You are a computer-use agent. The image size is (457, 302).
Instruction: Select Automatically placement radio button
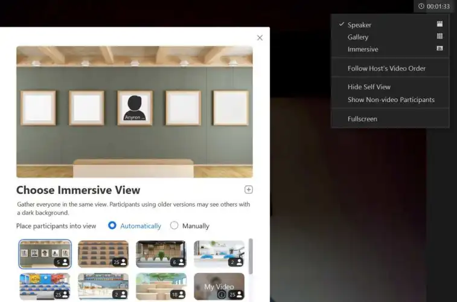112,225
